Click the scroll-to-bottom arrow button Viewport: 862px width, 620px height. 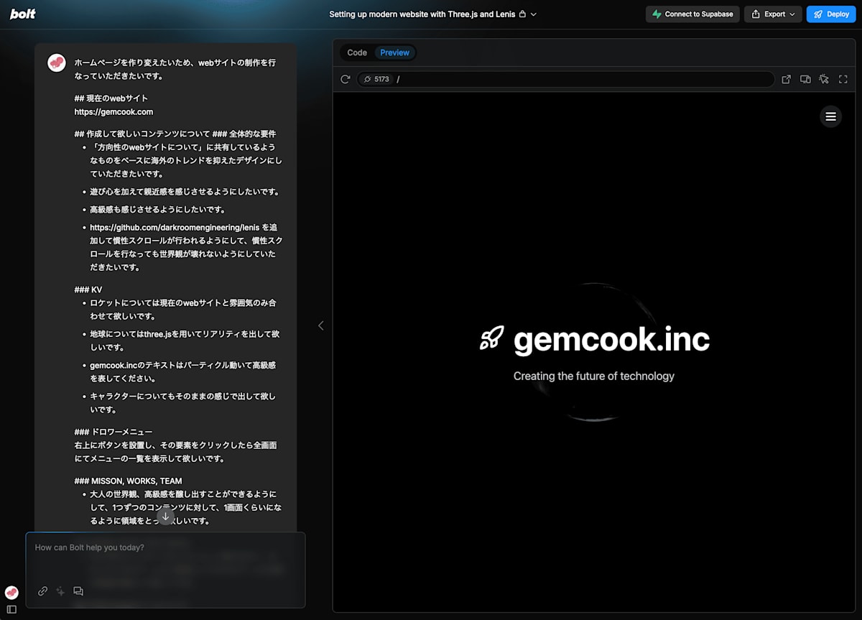[x=165, y=517]
